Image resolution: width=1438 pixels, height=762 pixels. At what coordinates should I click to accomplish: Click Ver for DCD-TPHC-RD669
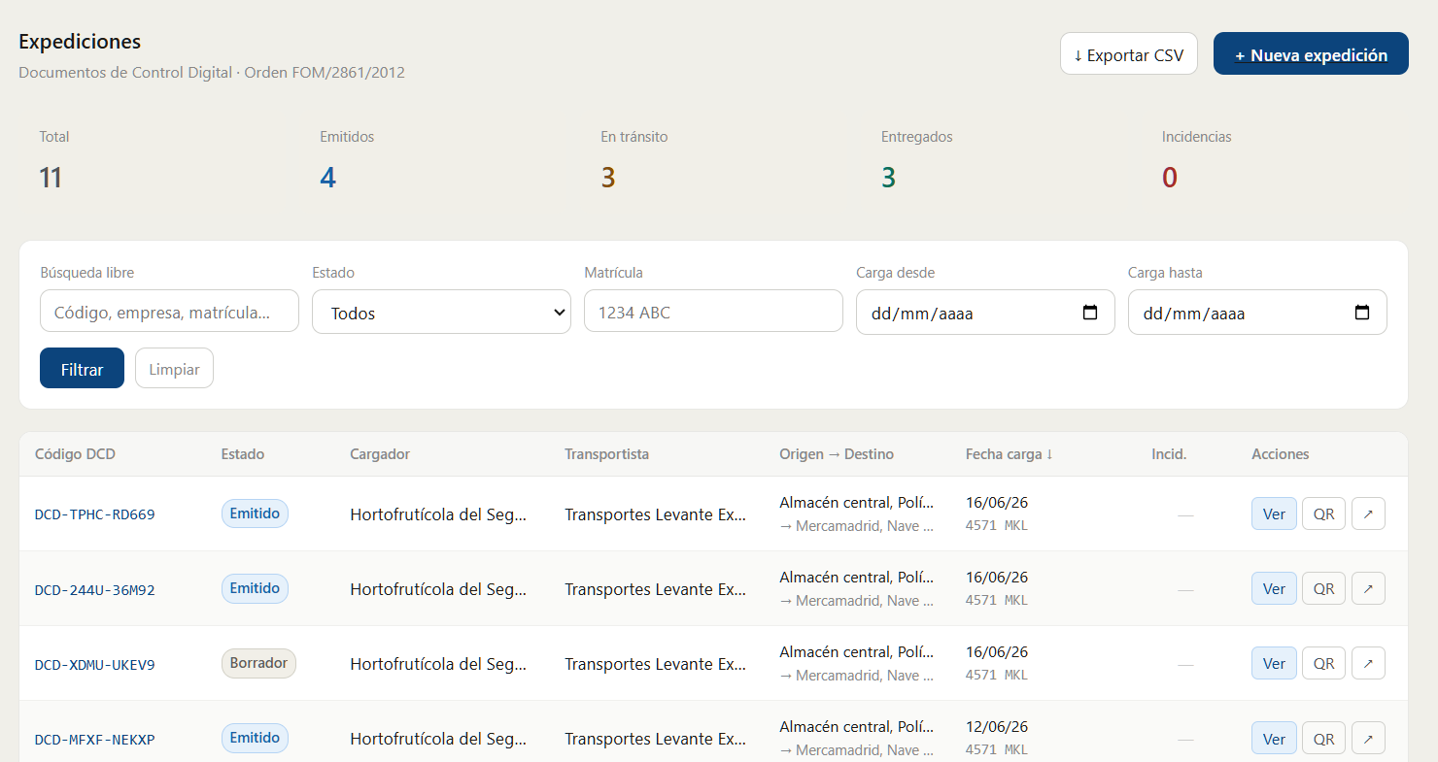coord(1274,514)
